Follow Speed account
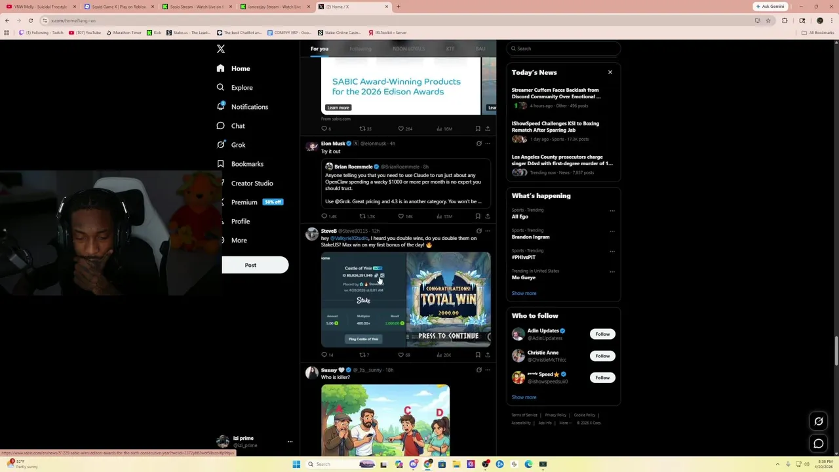This screenshot has width=839, height=472. tap(602, 378)
